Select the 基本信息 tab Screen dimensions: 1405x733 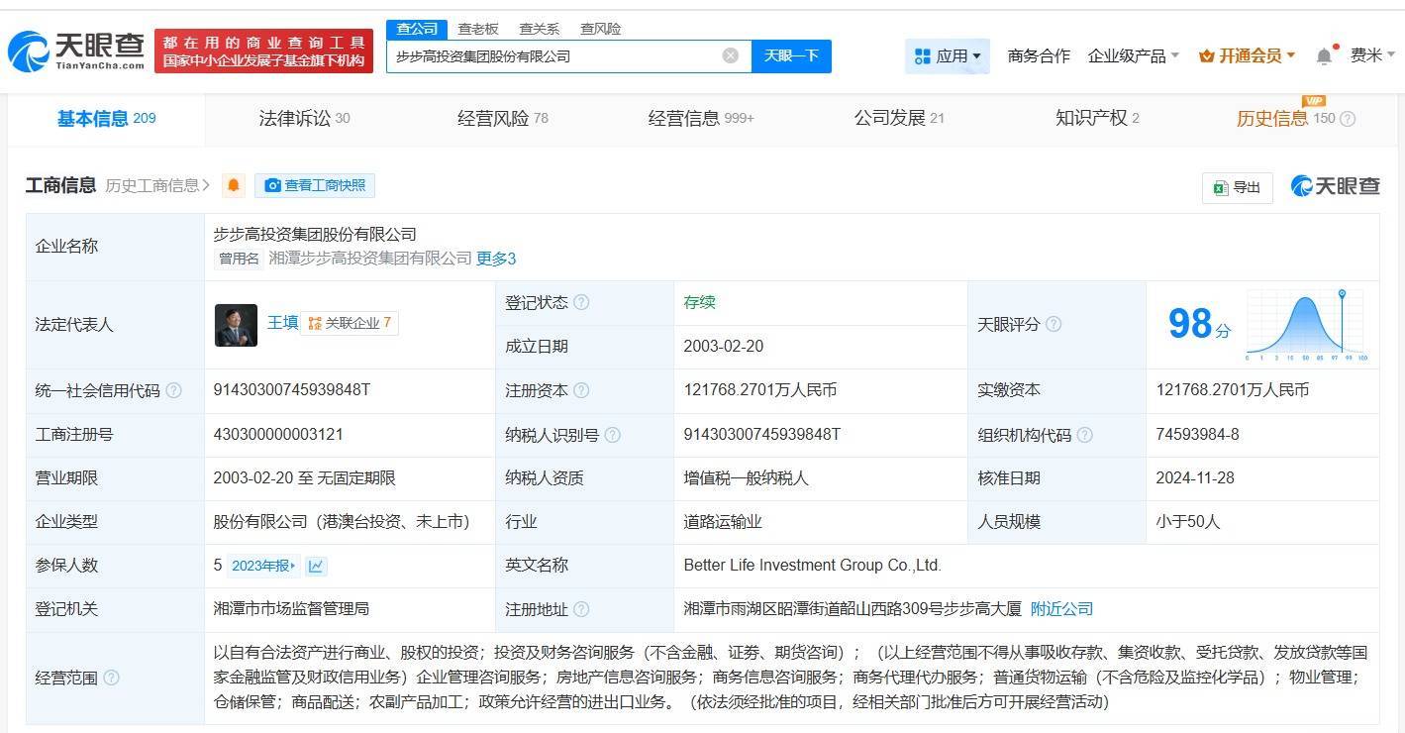[x=107, y=119]
